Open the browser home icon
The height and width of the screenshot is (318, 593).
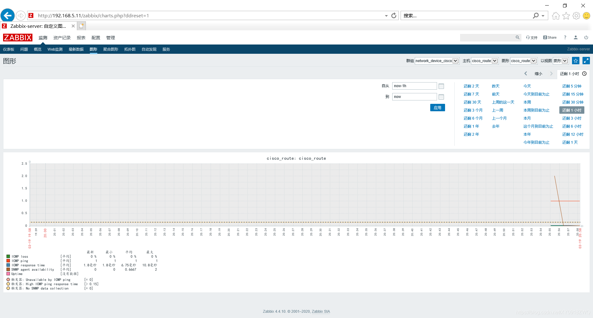click(x=556, y=15)
